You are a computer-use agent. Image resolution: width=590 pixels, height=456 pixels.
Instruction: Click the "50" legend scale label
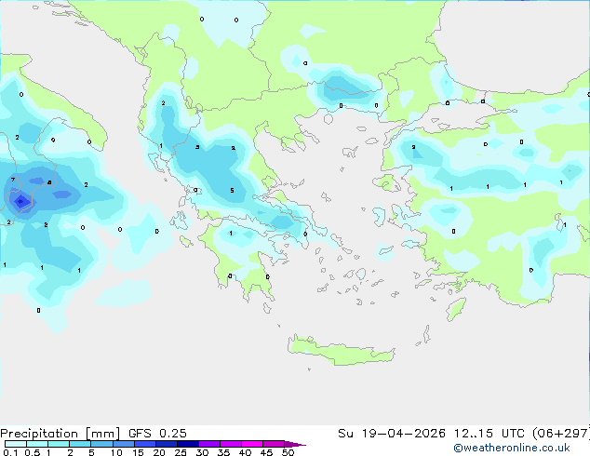[x=288, y=452]
